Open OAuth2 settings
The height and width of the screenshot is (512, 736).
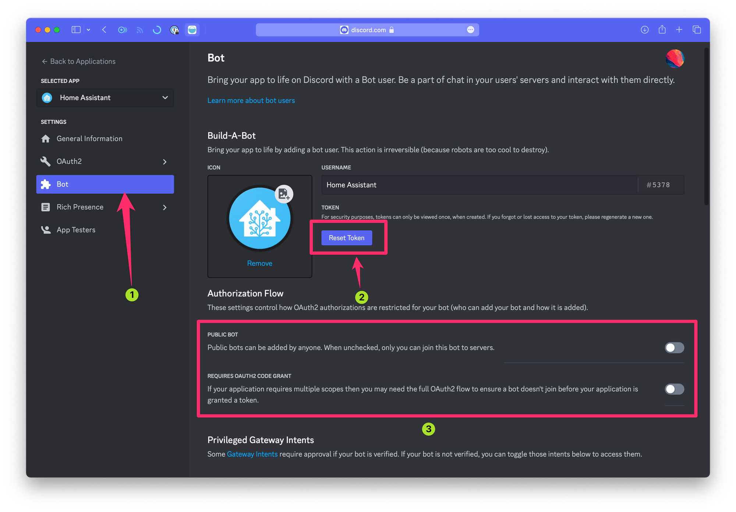click(x=105, y=162)
